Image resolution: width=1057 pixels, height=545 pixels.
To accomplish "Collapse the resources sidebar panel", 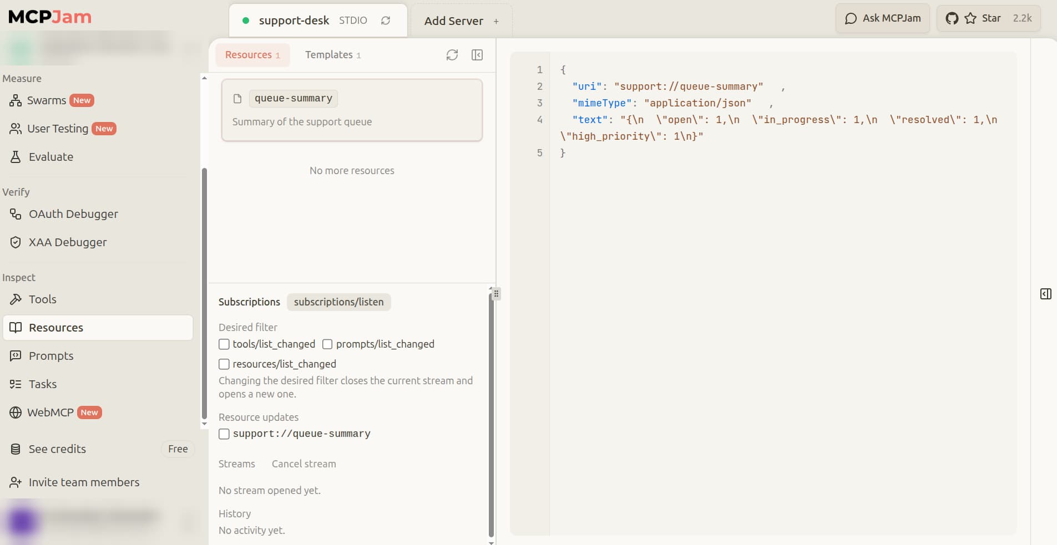I will tap(477, 55).
